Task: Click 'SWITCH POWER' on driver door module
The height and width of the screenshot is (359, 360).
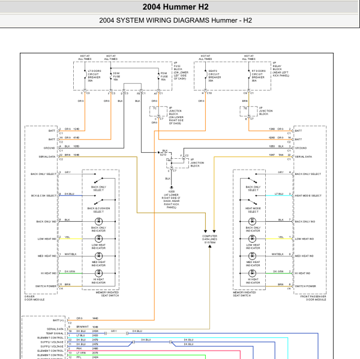Action: pos(46,286)
